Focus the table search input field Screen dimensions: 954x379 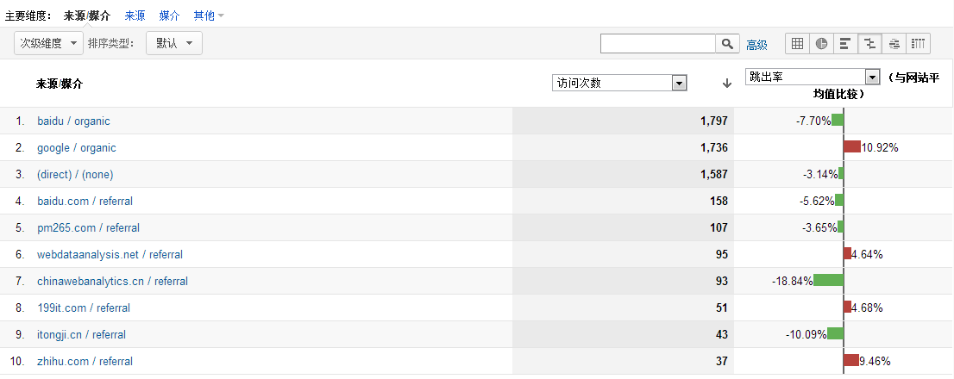point(657,44)
